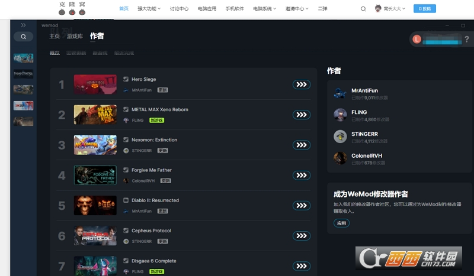Open first game thumbnail in sidebar
Viewport: 474px width, 276px height.
click(x=23, y=58)
